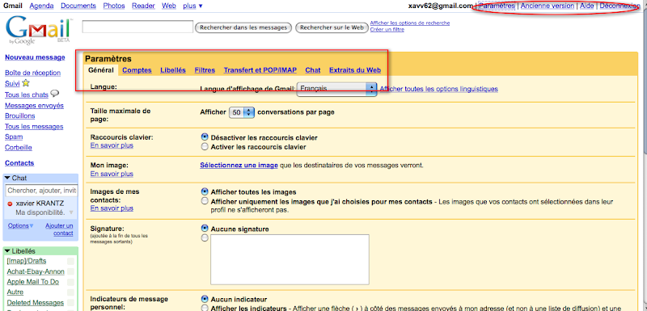
Task: Open Web from the top bar
Action: coord(169,6)
